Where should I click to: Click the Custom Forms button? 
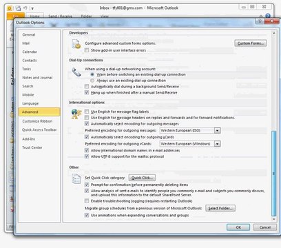251,43
